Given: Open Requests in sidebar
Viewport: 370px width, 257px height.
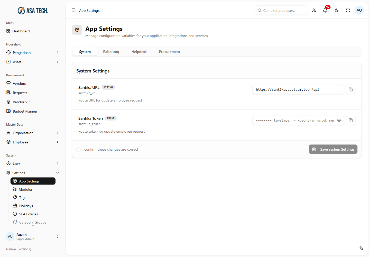Looking at the screenshot, I should pos(33,93).
